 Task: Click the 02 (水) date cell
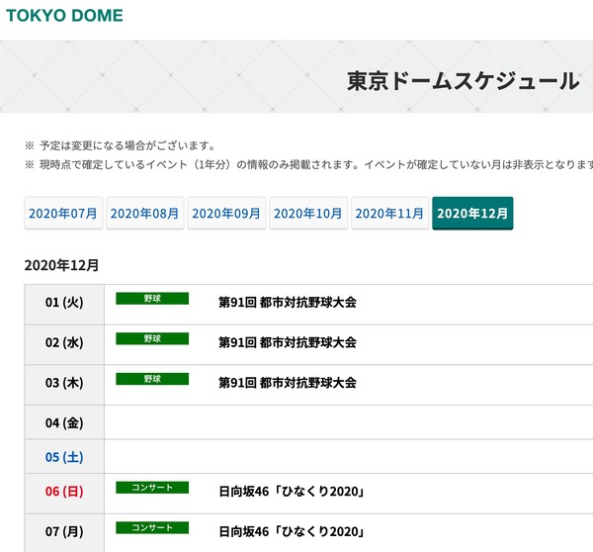(x=64, y=344)
